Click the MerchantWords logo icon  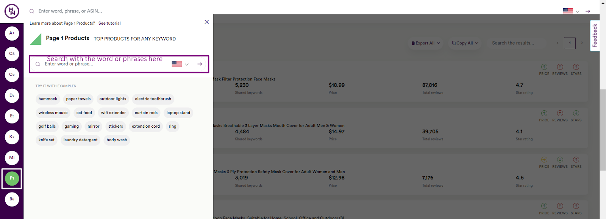(x=12, y=11)
